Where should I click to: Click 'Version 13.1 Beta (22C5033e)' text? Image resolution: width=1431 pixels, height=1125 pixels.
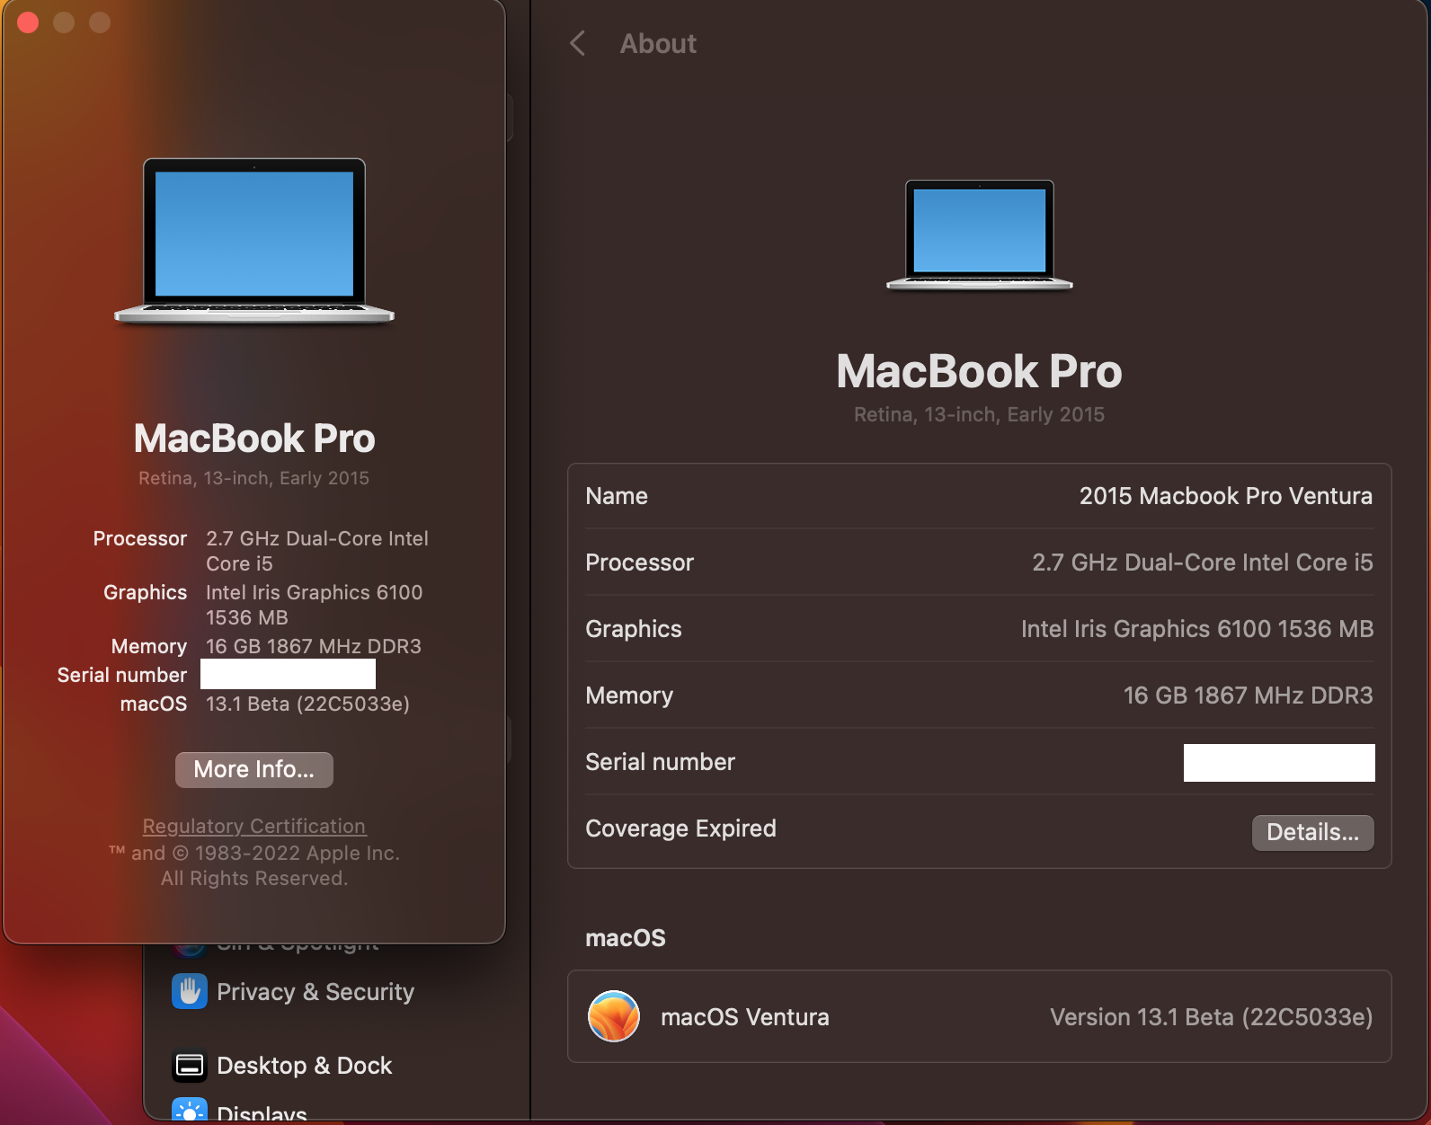point(1212,1017)
